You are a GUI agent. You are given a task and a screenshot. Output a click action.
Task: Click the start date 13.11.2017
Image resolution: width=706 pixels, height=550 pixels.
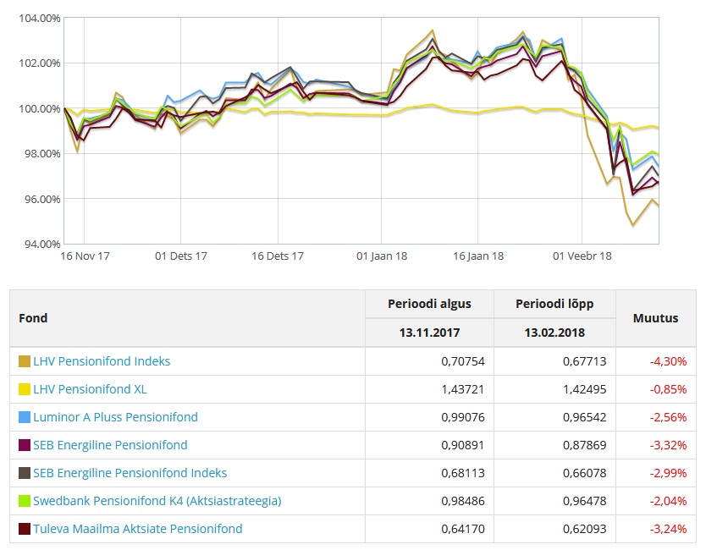pos(429,333)
